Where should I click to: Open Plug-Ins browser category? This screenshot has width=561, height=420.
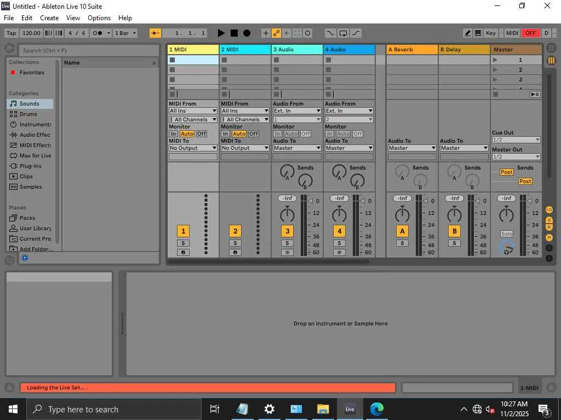click(x=30, y=166)
